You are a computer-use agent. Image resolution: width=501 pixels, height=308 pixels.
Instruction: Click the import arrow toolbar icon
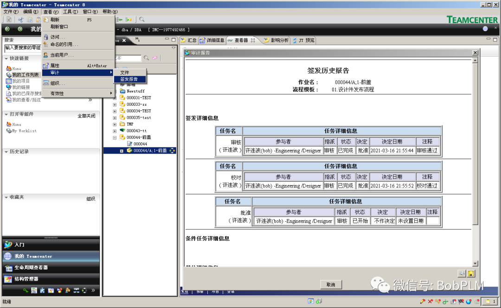120,19
